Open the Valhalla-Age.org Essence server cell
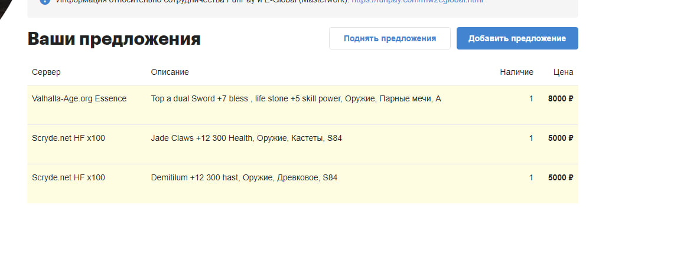Image resolution: width=700 pixels, height=264 pixels. (79, 98)
